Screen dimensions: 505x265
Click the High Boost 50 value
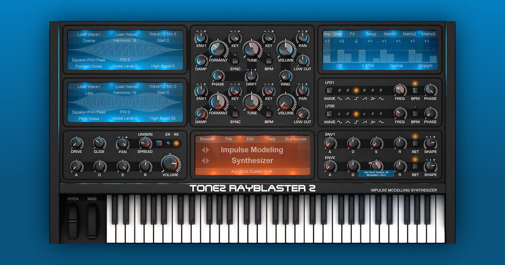[x=163, y=119]
